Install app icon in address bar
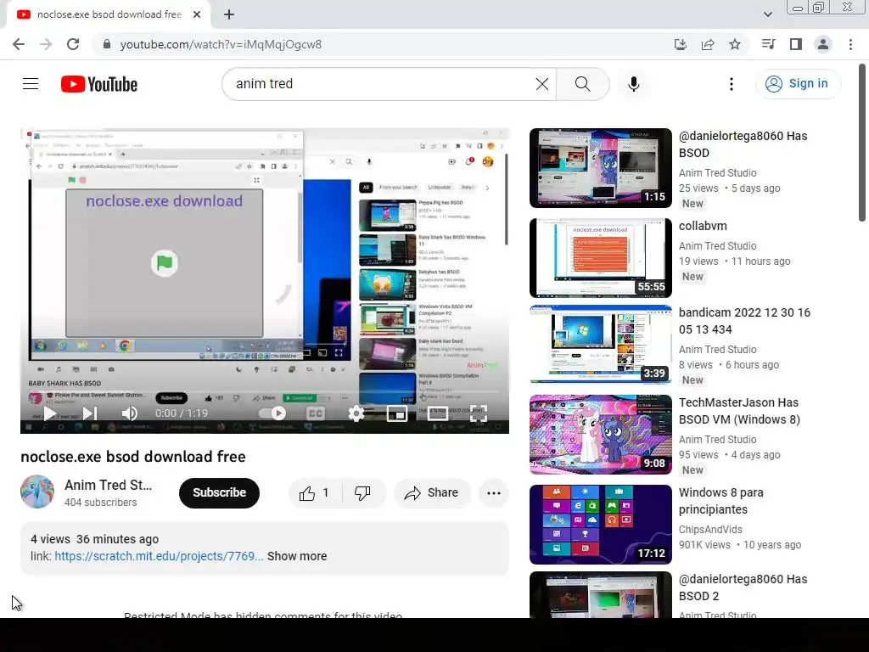869x652 pixels. click(680, 44)
